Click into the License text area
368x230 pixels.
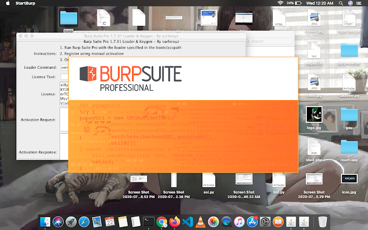click(64, 94)
